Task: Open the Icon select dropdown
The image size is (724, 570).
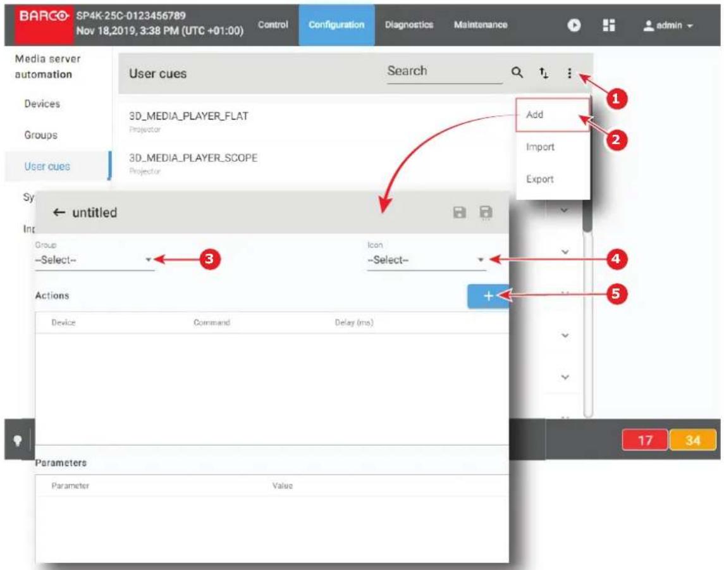Action: click(x=427, y=260)
